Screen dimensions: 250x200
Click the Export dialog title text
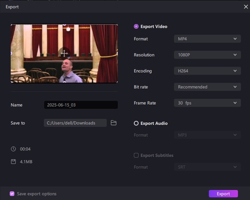pos(12,7)
